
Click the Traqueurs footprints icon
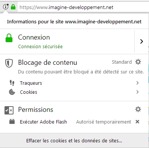tap(12, 83)
